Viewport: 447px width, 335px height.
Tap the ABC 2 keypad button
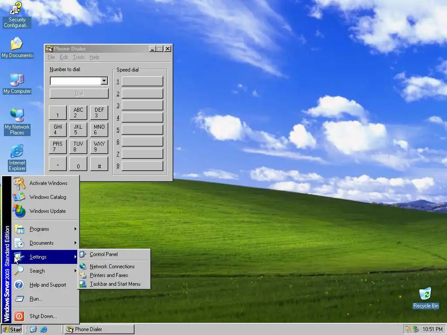coord(78,113)
